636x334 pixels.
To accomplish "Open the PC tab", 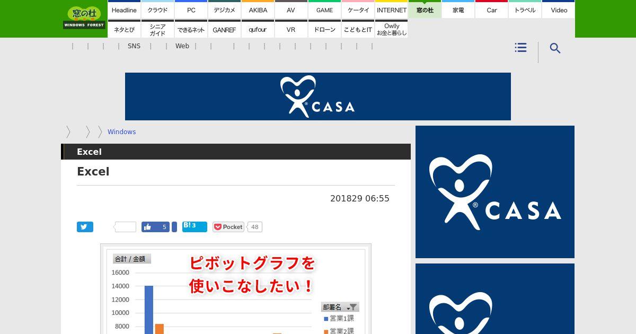I will pos(191,9).
